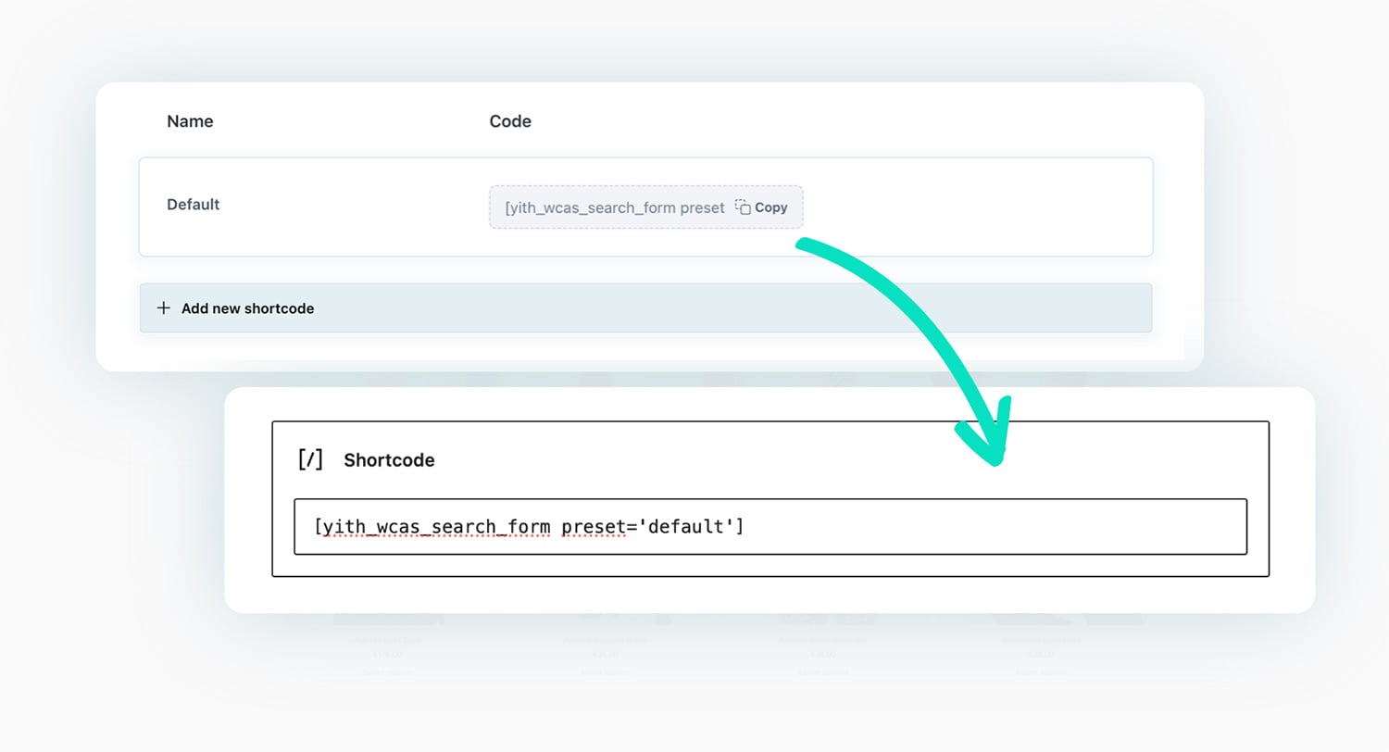Click the Shortcode block title label
Screen dimensions: 1389x752
click(x=388, y=459)
